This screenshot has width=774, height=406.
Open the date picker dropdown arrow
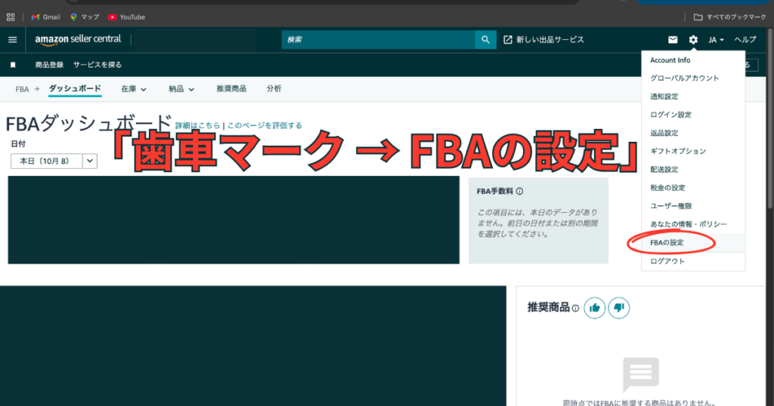(x=90, y=161)
